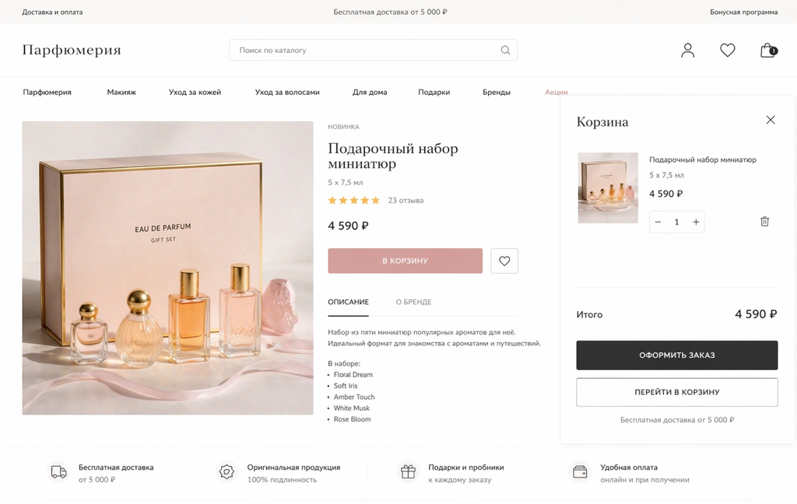Viewport: 797px width, 504px height.
Task: Close the Корзина cart panel
Action: pos(771,120)
